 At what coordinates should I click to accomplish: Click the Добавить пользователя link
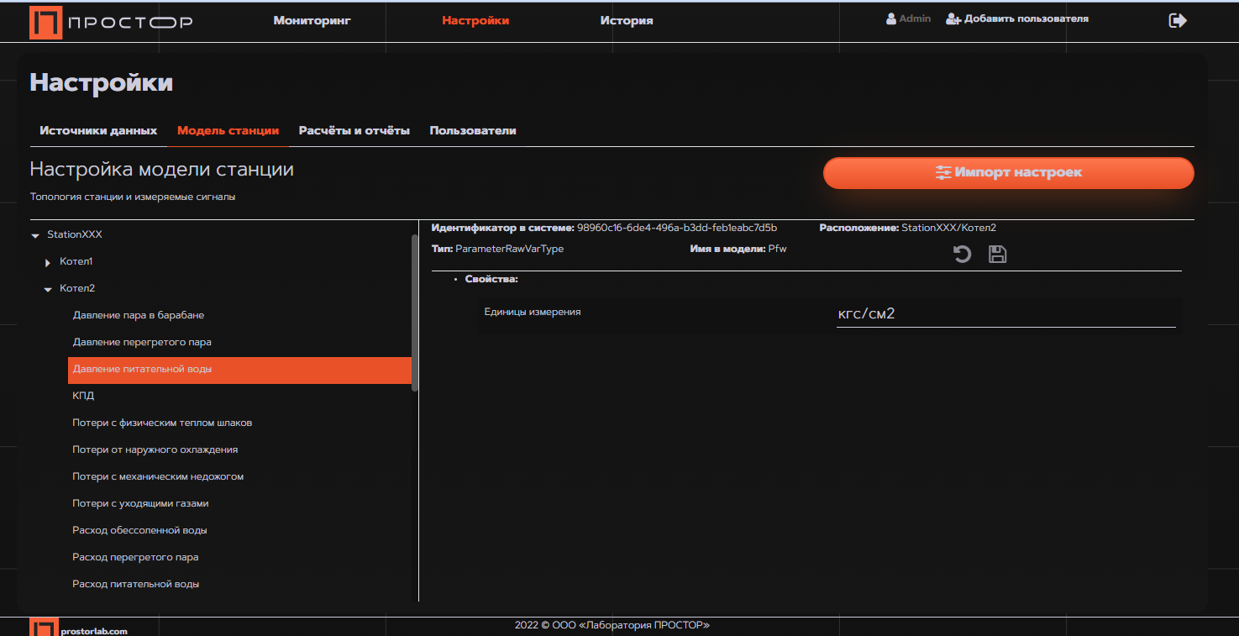pyautogui.click(x=1026, y=18)
